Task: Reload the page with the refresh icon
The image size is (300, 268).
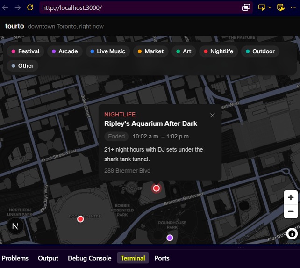Action: [x=30, y=7]
